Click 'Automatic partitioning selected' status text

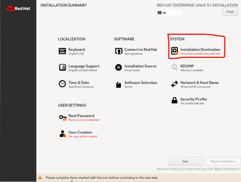point(200,54)
